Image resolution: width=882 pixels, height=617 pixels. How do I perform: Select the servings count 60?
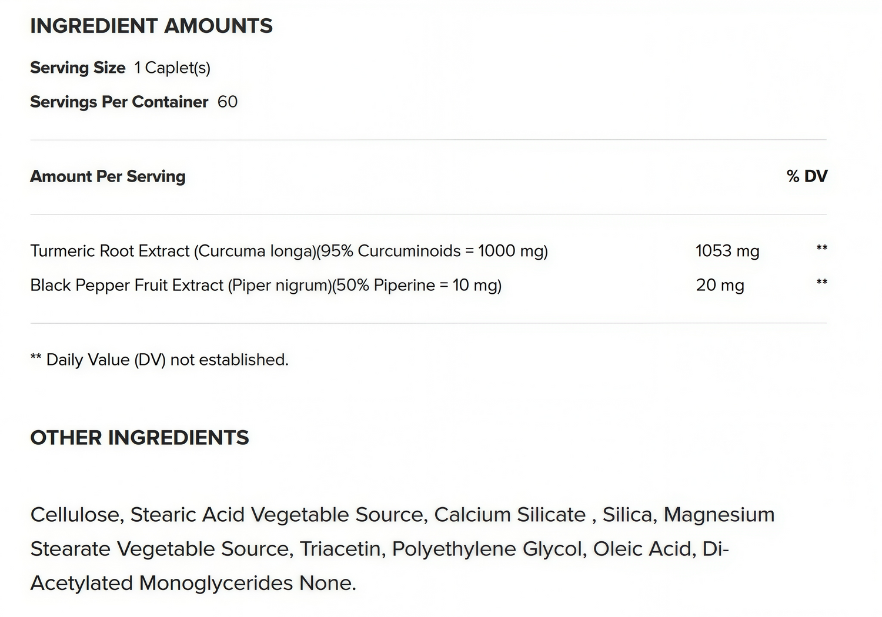(228, 102)
